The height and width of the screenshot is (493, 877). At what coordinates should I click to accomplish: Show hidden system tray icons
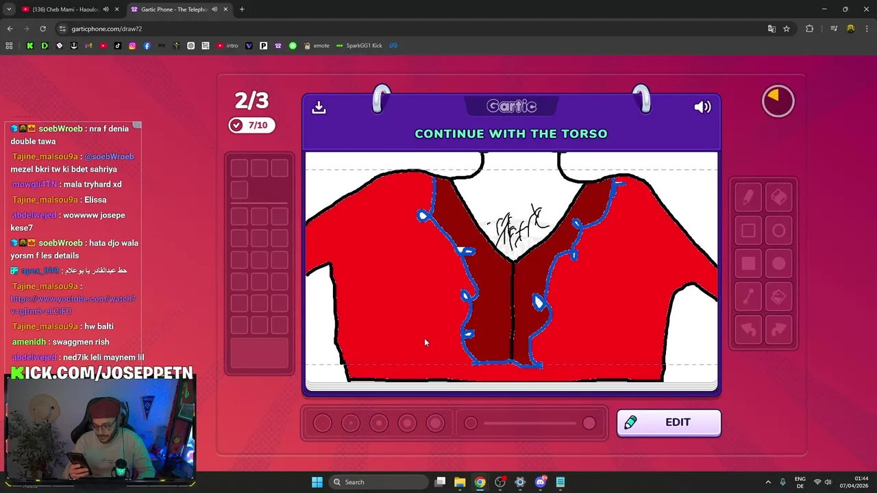[768, 482]
